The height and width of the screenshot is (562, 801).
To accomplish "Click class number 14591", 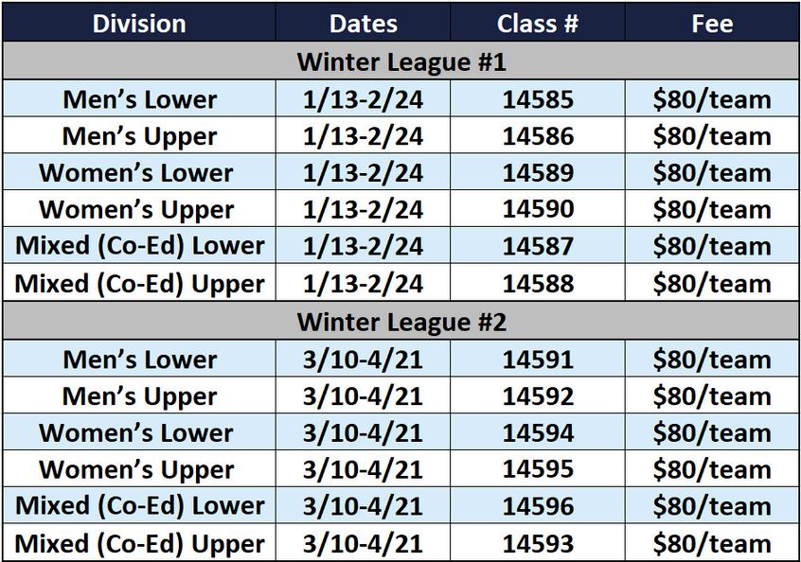I will 538,359.
